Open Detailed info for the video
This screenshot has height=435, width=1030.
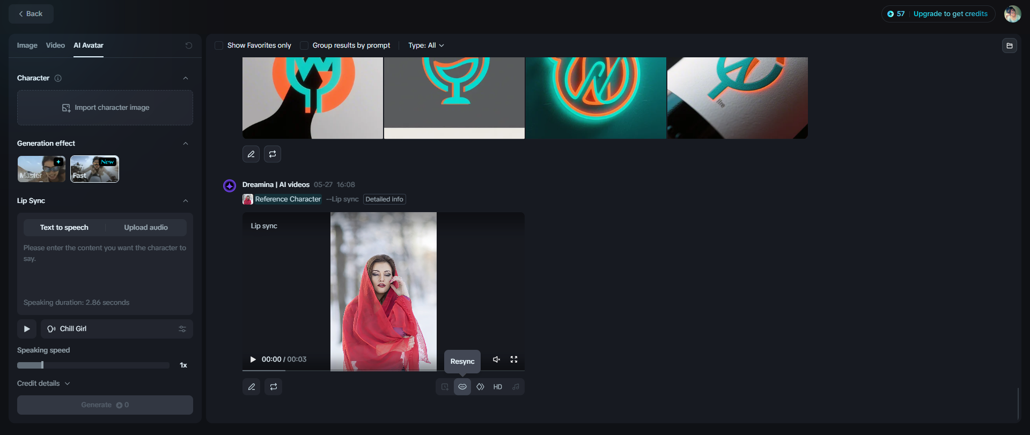coord(384,199)
